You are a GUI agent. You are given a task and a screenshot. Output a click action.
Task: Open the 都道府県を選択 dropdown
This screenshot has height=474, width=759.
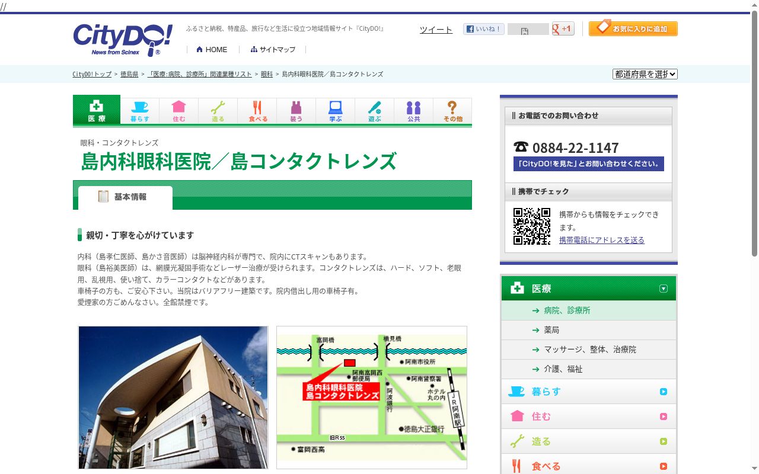click(x=645, y=74)
